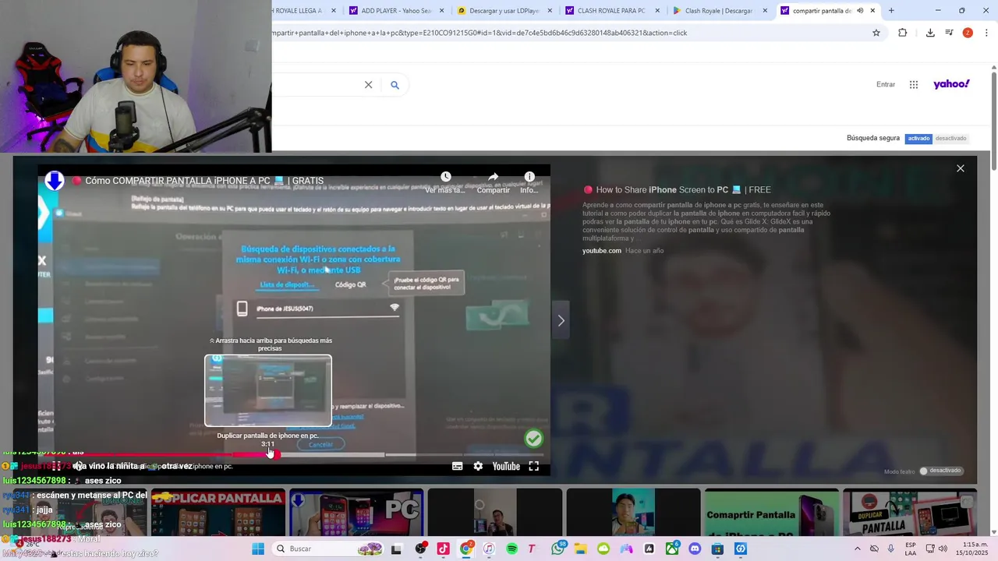998x561 pixels.
Task: Mute the video player volume
Action: 79,466
